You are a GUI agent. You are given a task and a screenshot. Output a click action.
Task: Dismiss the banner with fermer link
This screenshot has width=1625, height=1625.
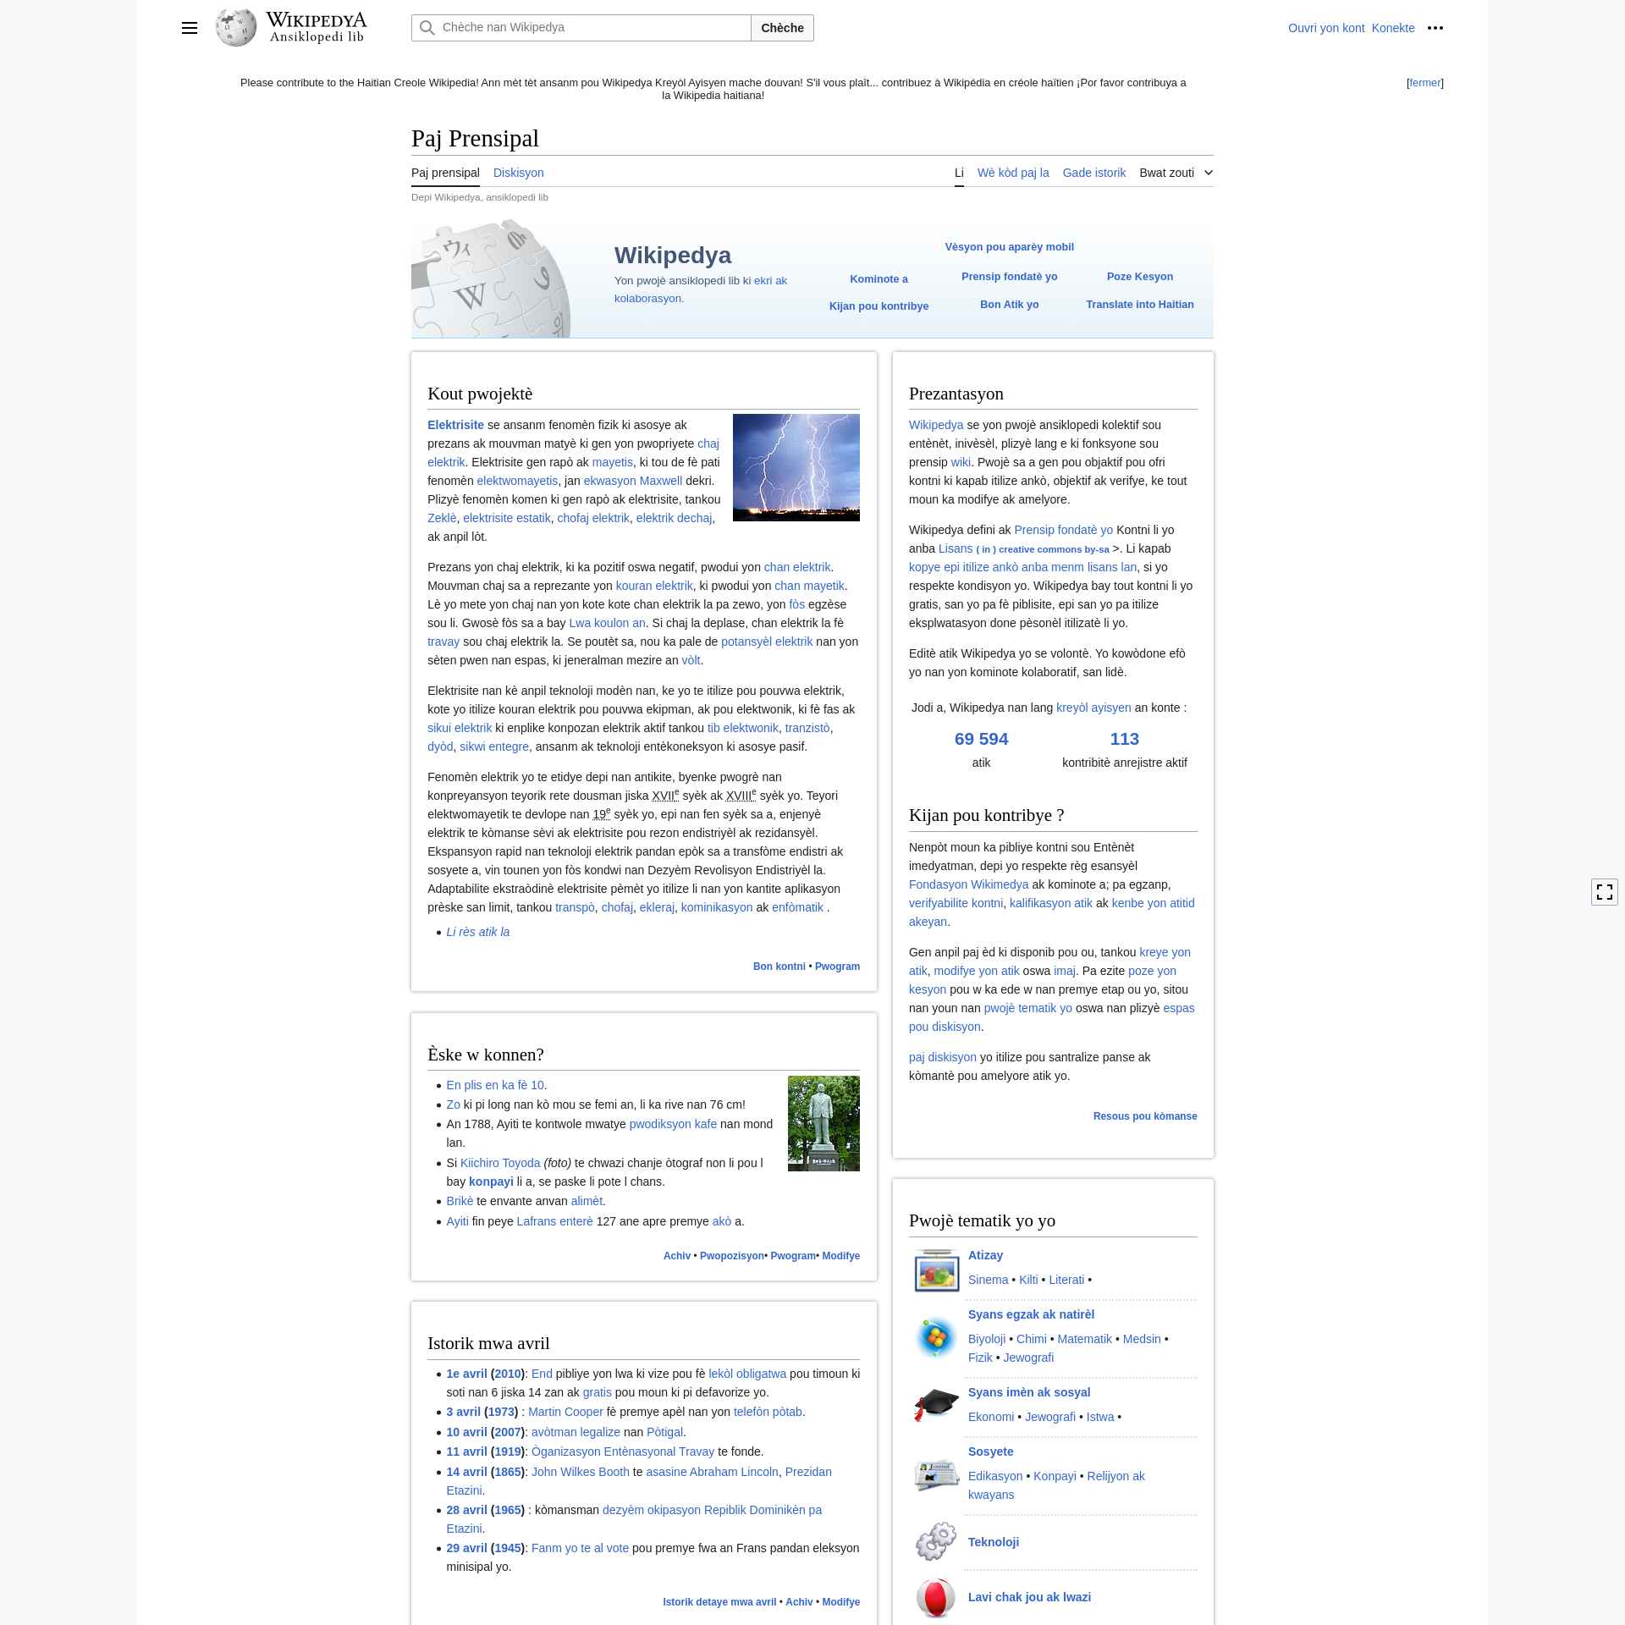coord(1425,83)
